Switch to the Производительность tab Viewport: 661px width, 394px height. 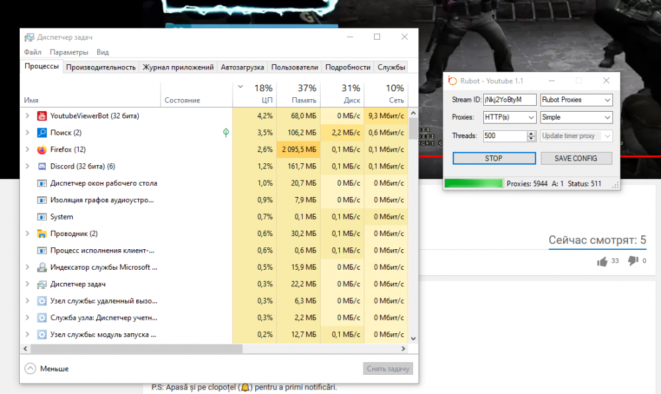(100, 67)
